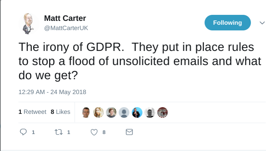The image size is (266, 151).
Task: Click the dark red crest liker avatar
Action: 162,112
